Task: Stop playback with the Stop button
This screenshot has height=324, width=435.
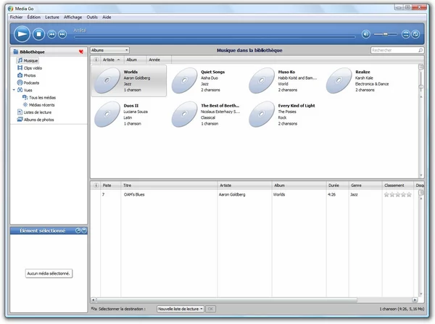Action: click(x=38, y=34)
